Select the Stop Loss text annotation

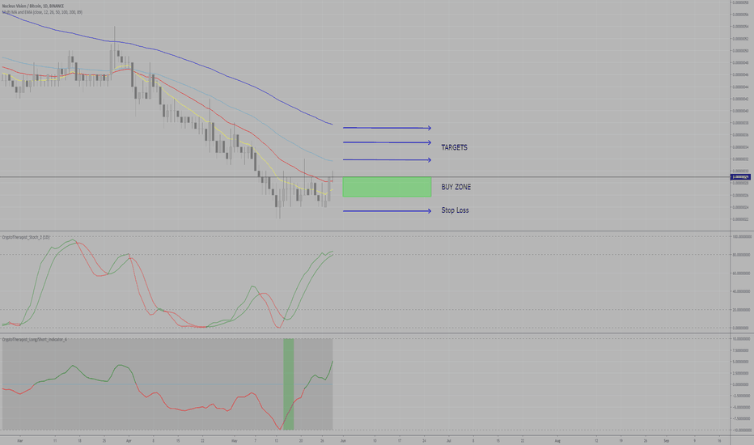(x=455, y=210)
